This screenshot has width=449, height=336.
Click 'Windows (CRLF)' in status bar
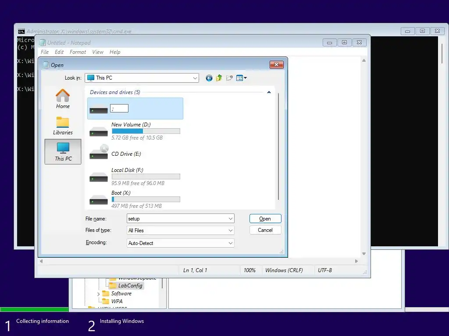click(x=284, y=270)
